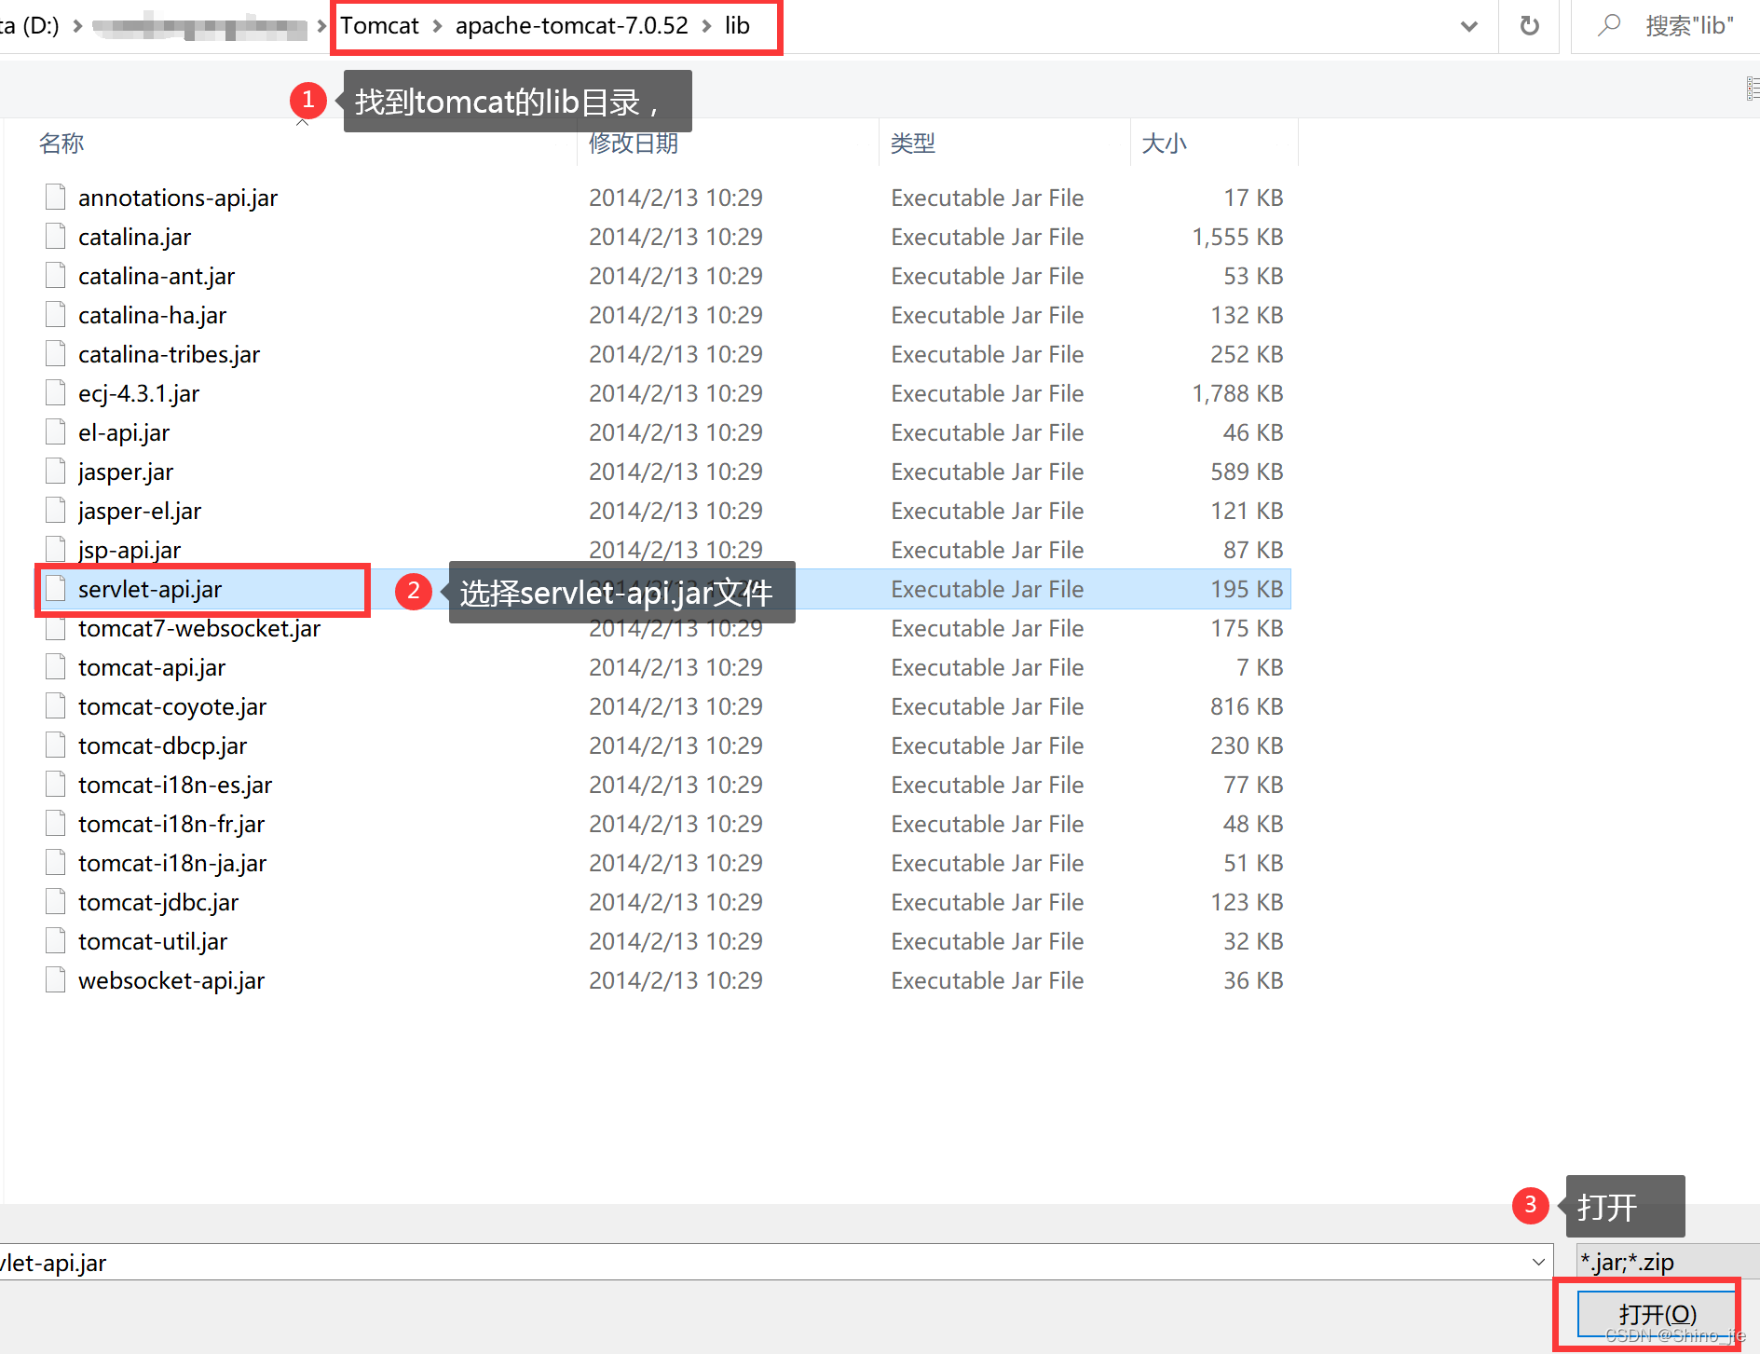This screenshot has width=1760, height=1354.
Task: Click the 打开(O) button
Action: point(1657,1313)
